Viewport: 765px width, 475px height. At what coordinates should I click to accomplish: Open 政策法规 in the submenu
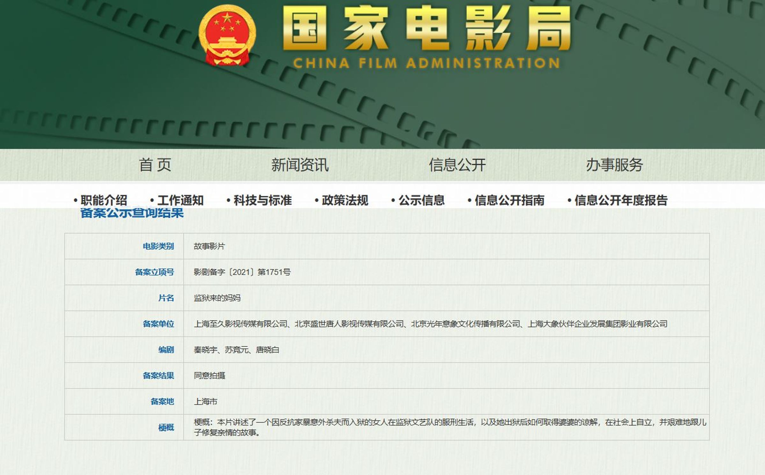(x=345, y=200)
